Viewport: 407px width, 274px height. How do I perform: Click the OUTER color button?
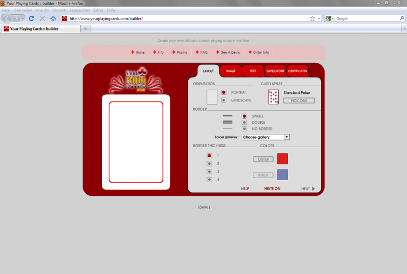point(263,159)
